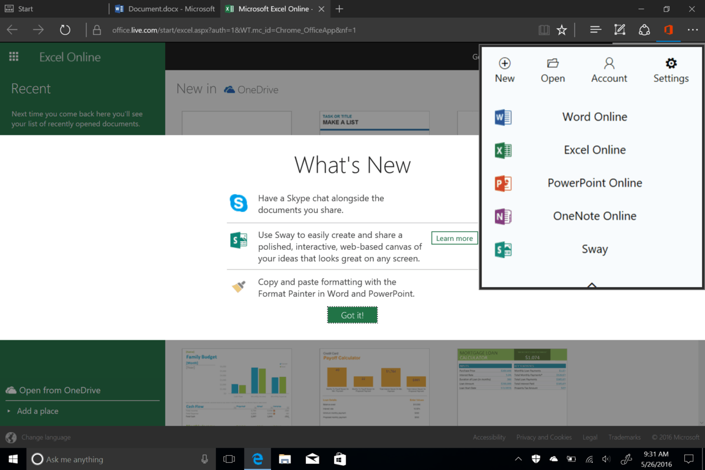The height and width of the screenshot is (470, 705).
Task: Dismiss What's New with Got it!
Action: [352, 315]
